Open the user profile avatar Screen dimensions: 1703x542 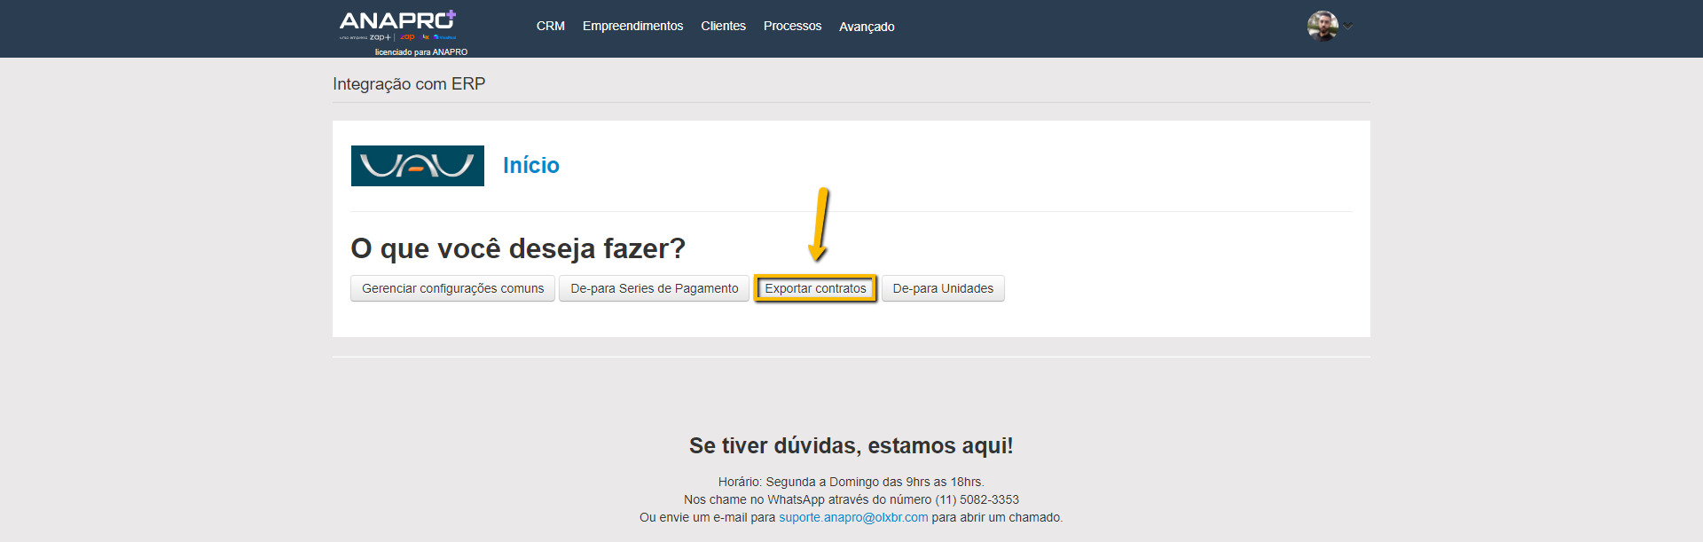click(1322, 26)
